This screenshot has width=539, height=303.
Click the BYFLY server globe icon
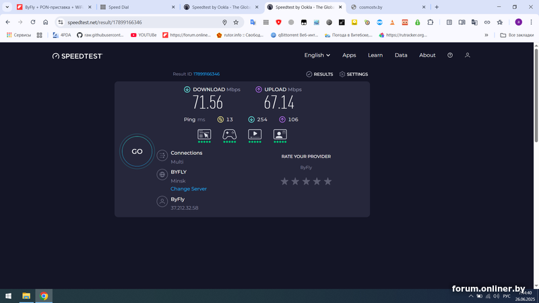[x=162, y=175]
